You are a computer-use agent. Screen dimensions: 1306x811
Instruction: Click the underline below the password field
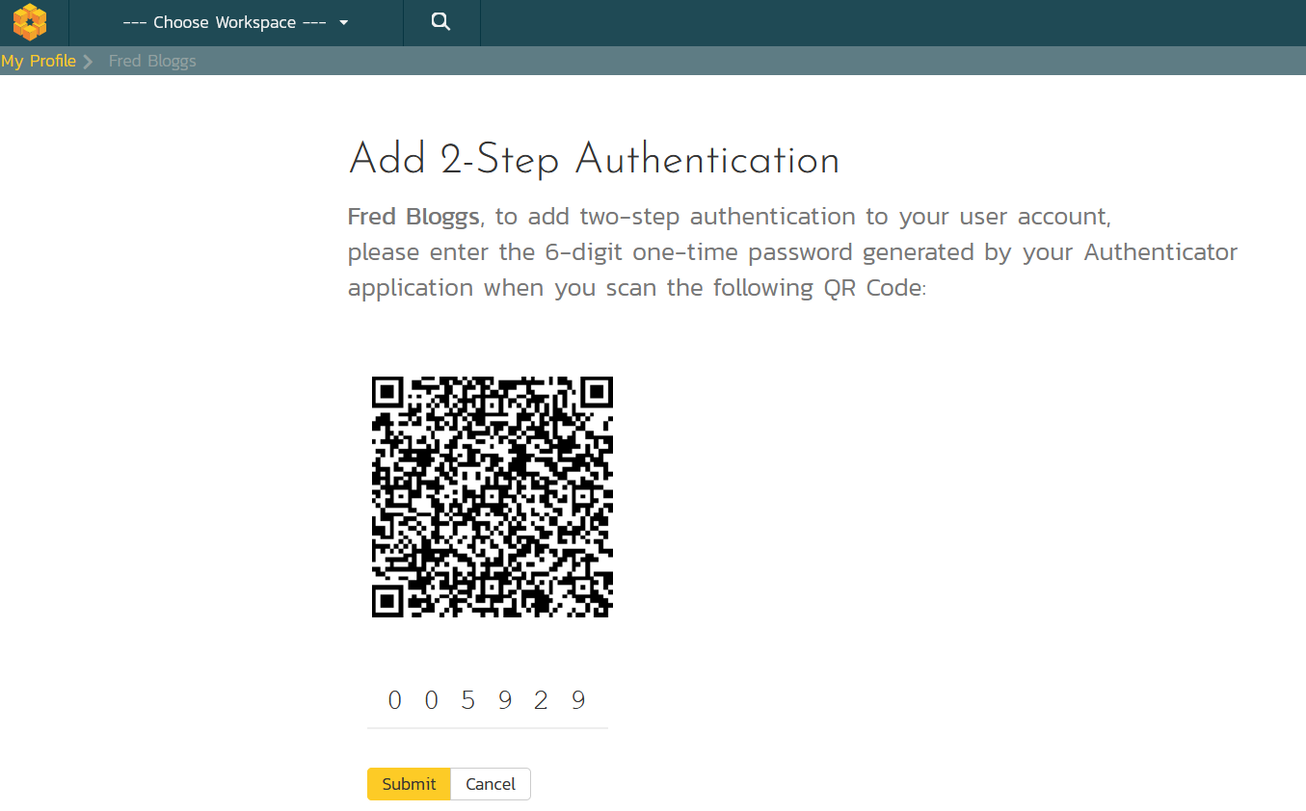click(487, 728)
